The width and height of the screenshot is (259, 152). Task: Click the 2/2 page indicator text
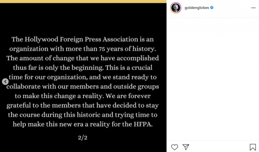83,138
